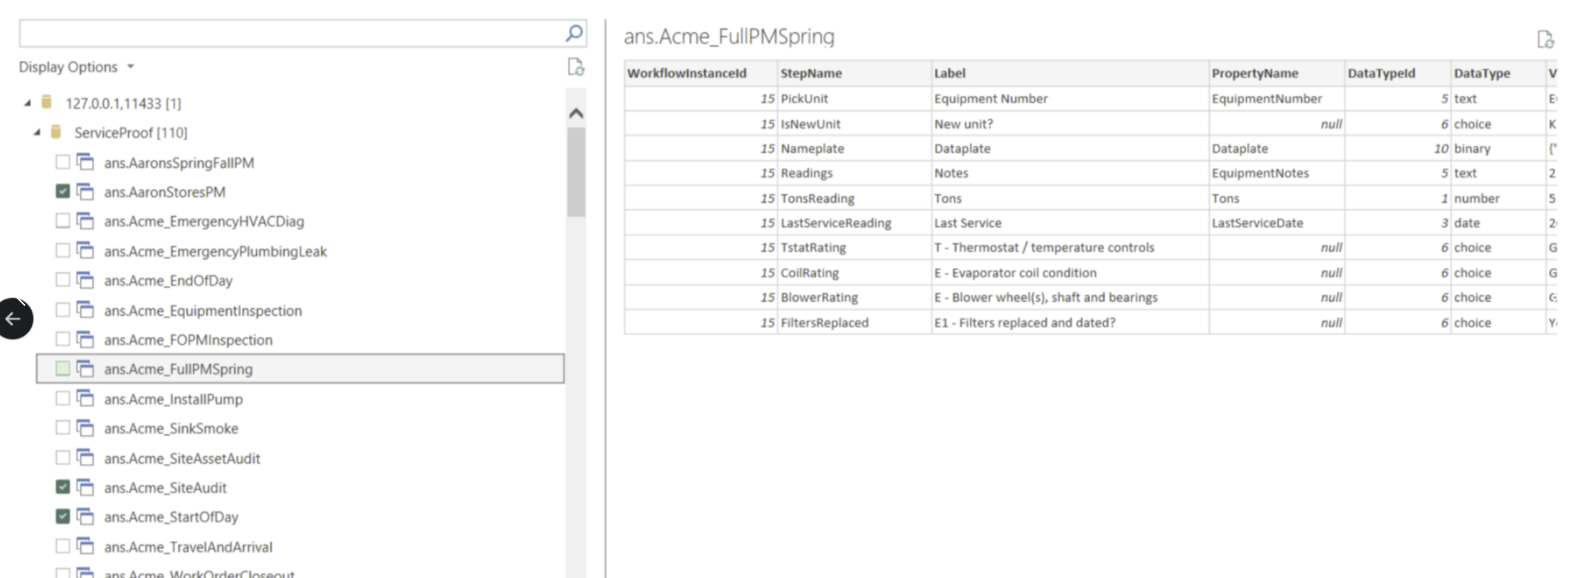Click the black back arrow button

click(14, 319)
